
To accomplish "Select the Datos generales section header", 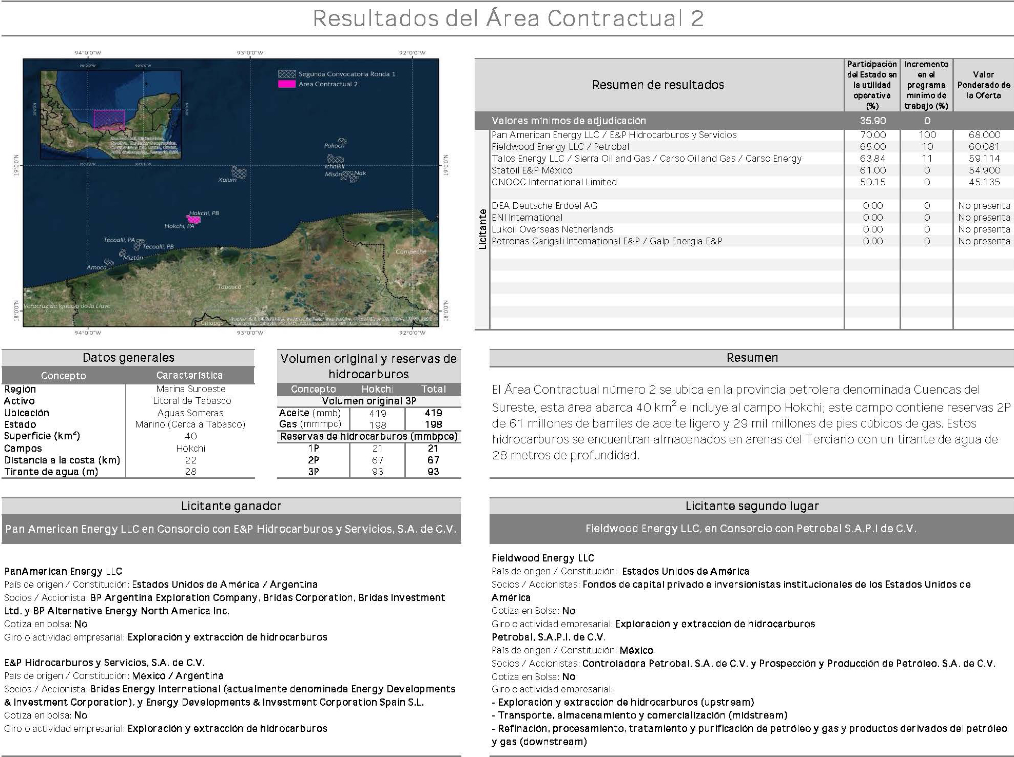I will point(128,358).
